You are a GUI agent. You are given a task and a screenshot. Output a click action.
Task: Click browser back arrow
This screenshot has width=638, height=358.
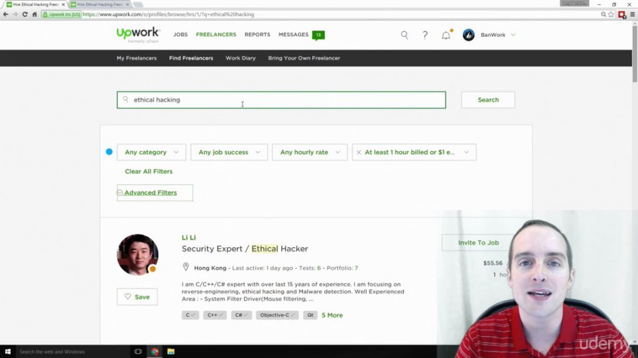(6, 14)
